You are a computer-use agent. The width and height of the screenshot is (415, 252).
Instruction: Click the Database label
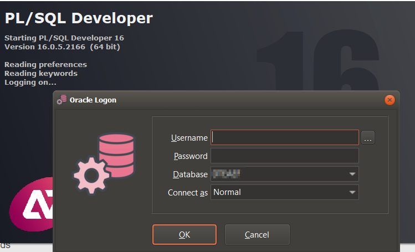pos(190,174)
